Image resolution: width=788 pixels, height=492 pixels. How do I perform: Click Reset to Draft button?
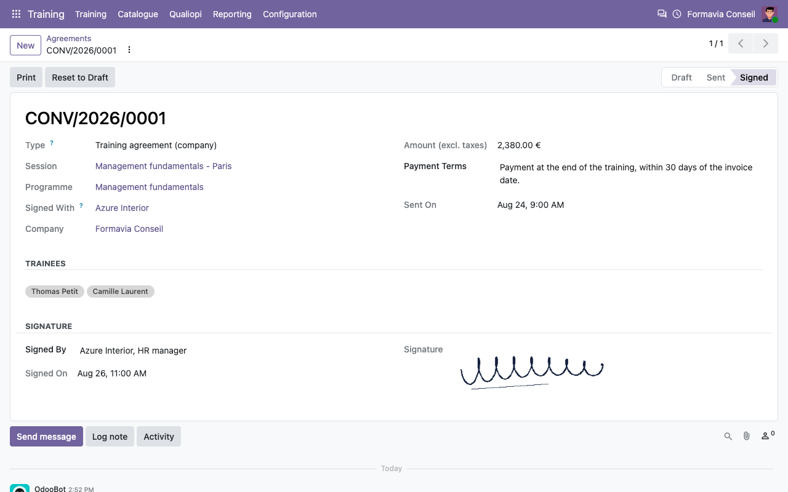[x=80, y=77]
